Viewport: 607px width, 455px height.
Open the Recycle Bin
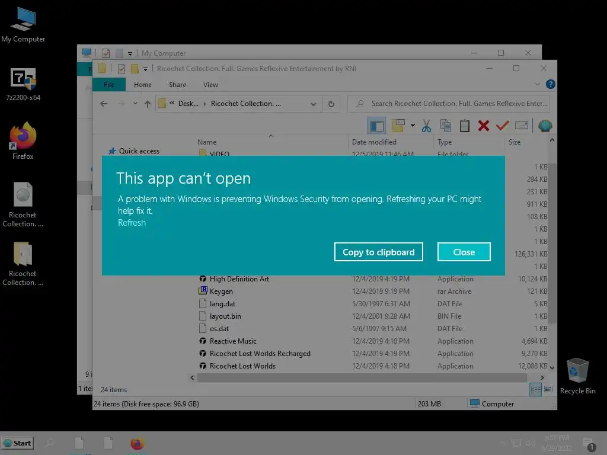(x=577, y=376)
